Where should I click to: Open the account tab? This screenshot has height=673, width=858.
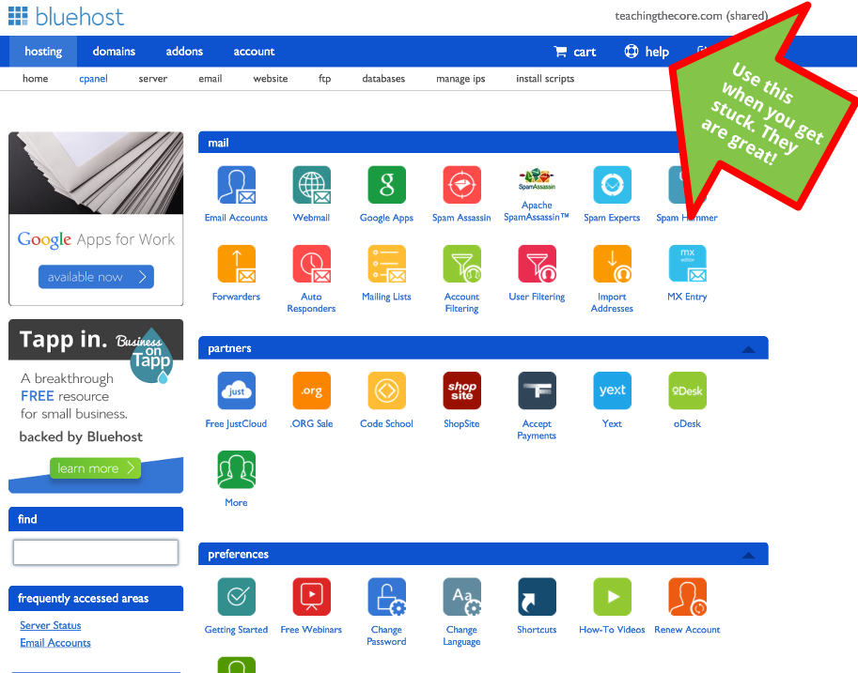[x=254, y=52]
